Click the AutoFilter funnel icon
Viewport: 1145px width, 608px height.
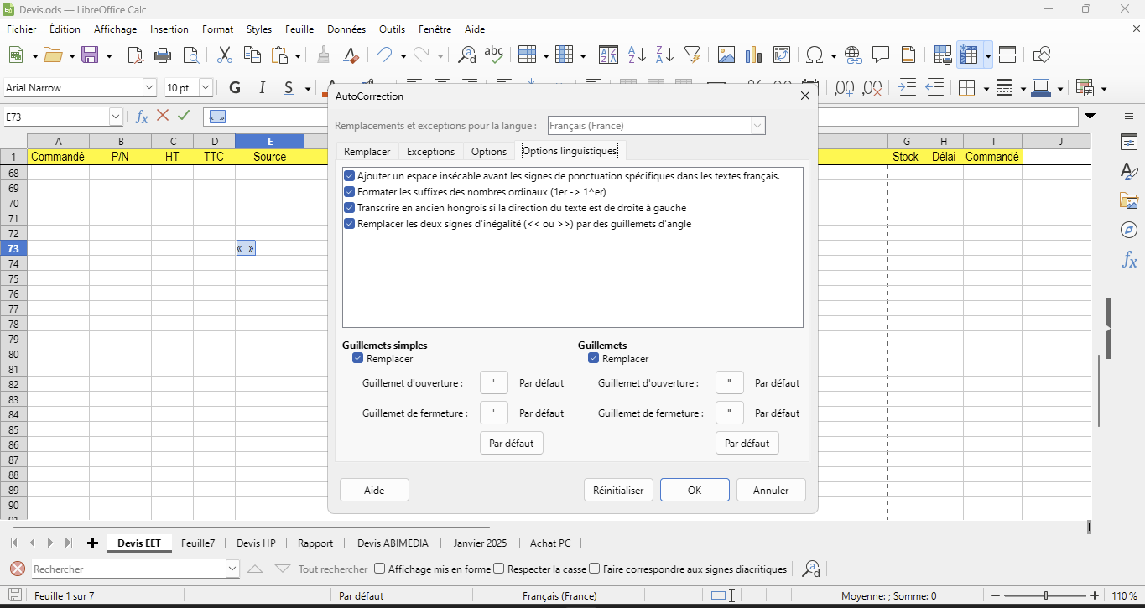692,55
